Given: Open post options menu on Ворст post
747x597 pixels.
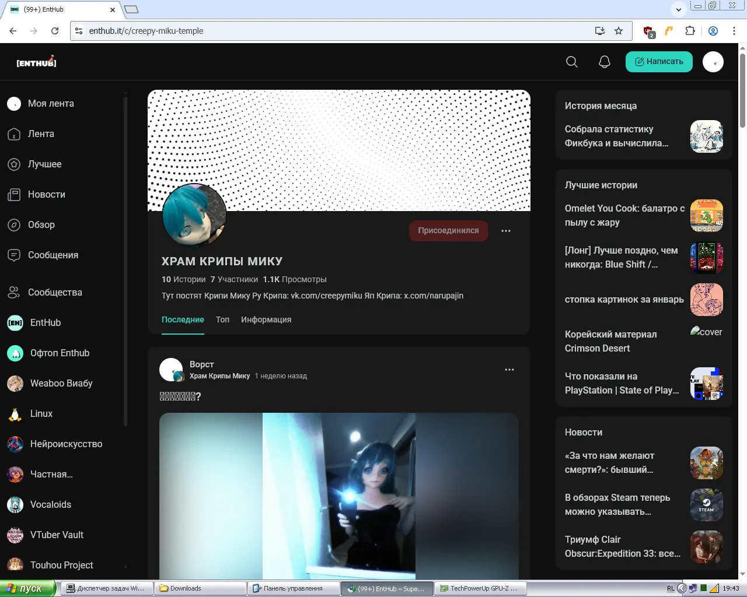Looking at the screenshot, I should [509, 370].
